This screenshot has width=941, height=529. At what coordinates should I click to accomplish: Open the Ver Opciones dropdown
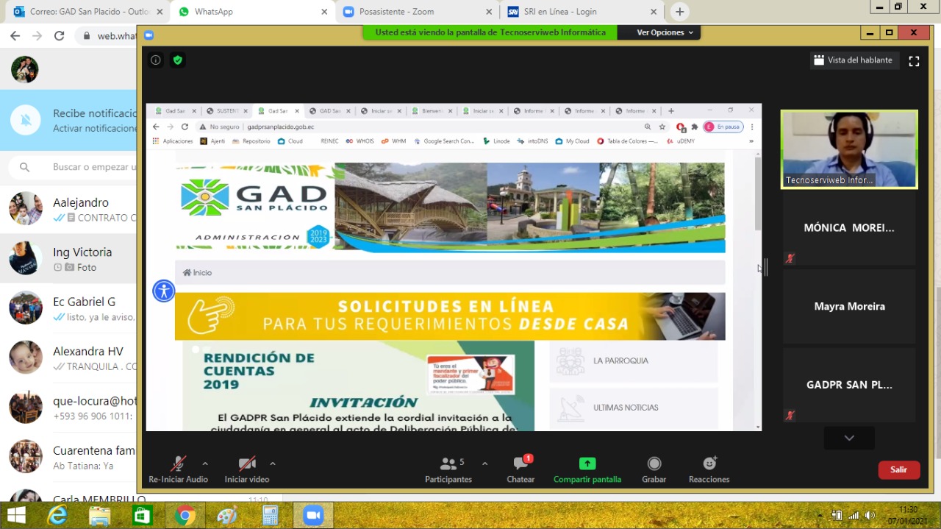665,32
